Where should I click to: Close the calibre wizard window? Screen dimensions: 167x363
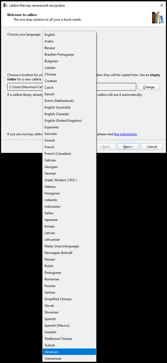[162, 5]
